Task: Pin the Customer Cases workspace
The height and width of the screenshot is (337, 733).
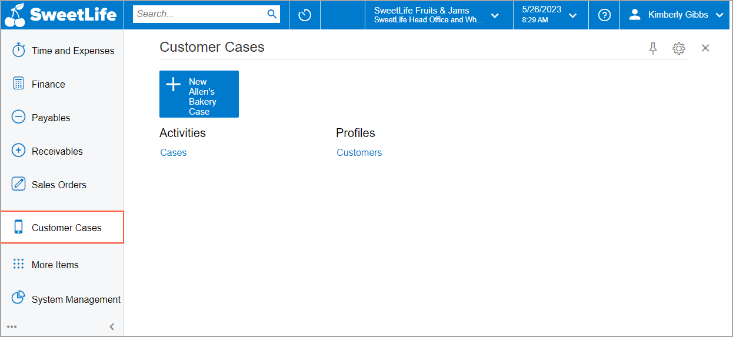Action: (x=653, y=48)
